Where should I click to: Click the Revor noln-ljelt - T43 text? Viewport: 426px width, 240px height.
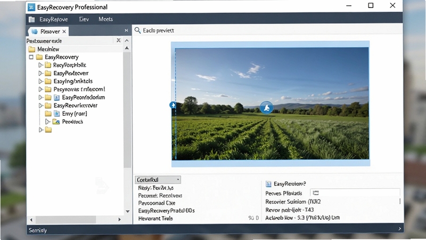pyautogui.click(x=290, y=210)
